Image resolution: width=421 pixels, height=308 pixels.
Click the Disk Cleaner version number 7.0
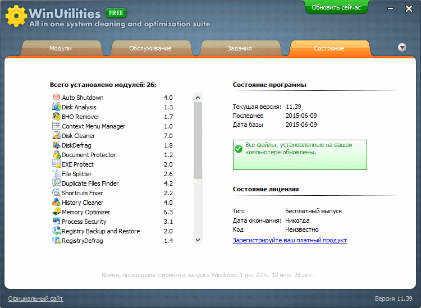pyautogui.click(x=168, y=136)
